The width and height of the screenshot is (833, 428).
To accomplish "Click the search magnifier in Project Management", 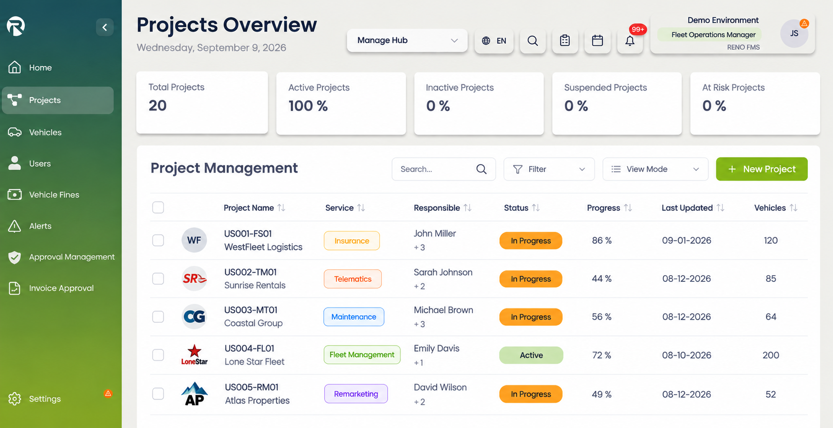I will (482, 169).
